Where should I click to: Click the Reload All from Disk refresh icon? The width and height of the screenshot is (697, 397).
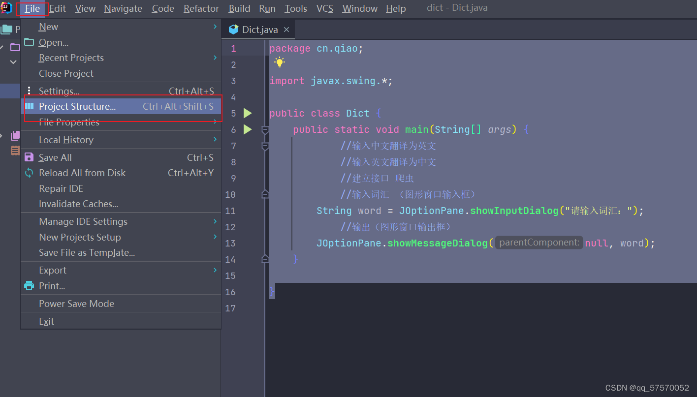point(30,173)
